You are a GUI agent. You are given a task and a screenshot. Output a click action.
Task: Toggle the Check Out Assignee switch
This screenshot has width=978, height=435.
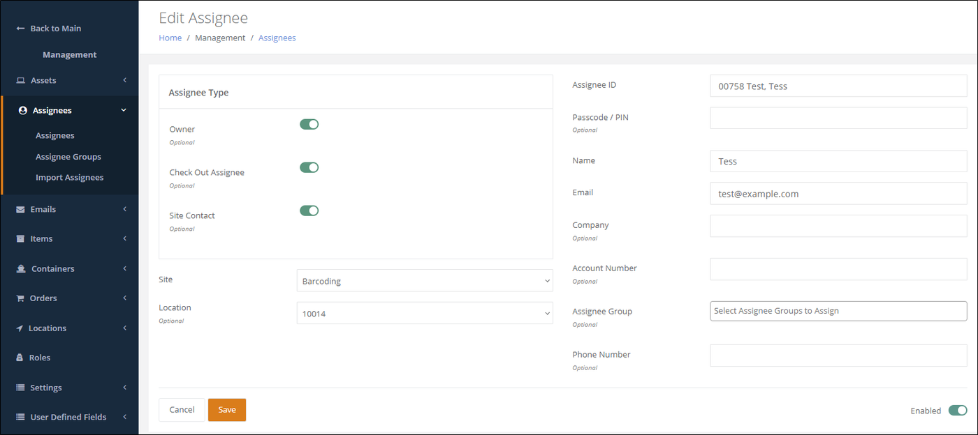tap(309, 167)
